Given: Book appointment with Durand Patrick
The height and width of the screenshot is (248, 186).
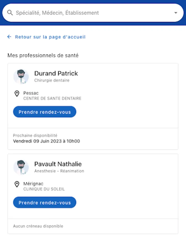Looking at the screenshot, I should [45, 112].
